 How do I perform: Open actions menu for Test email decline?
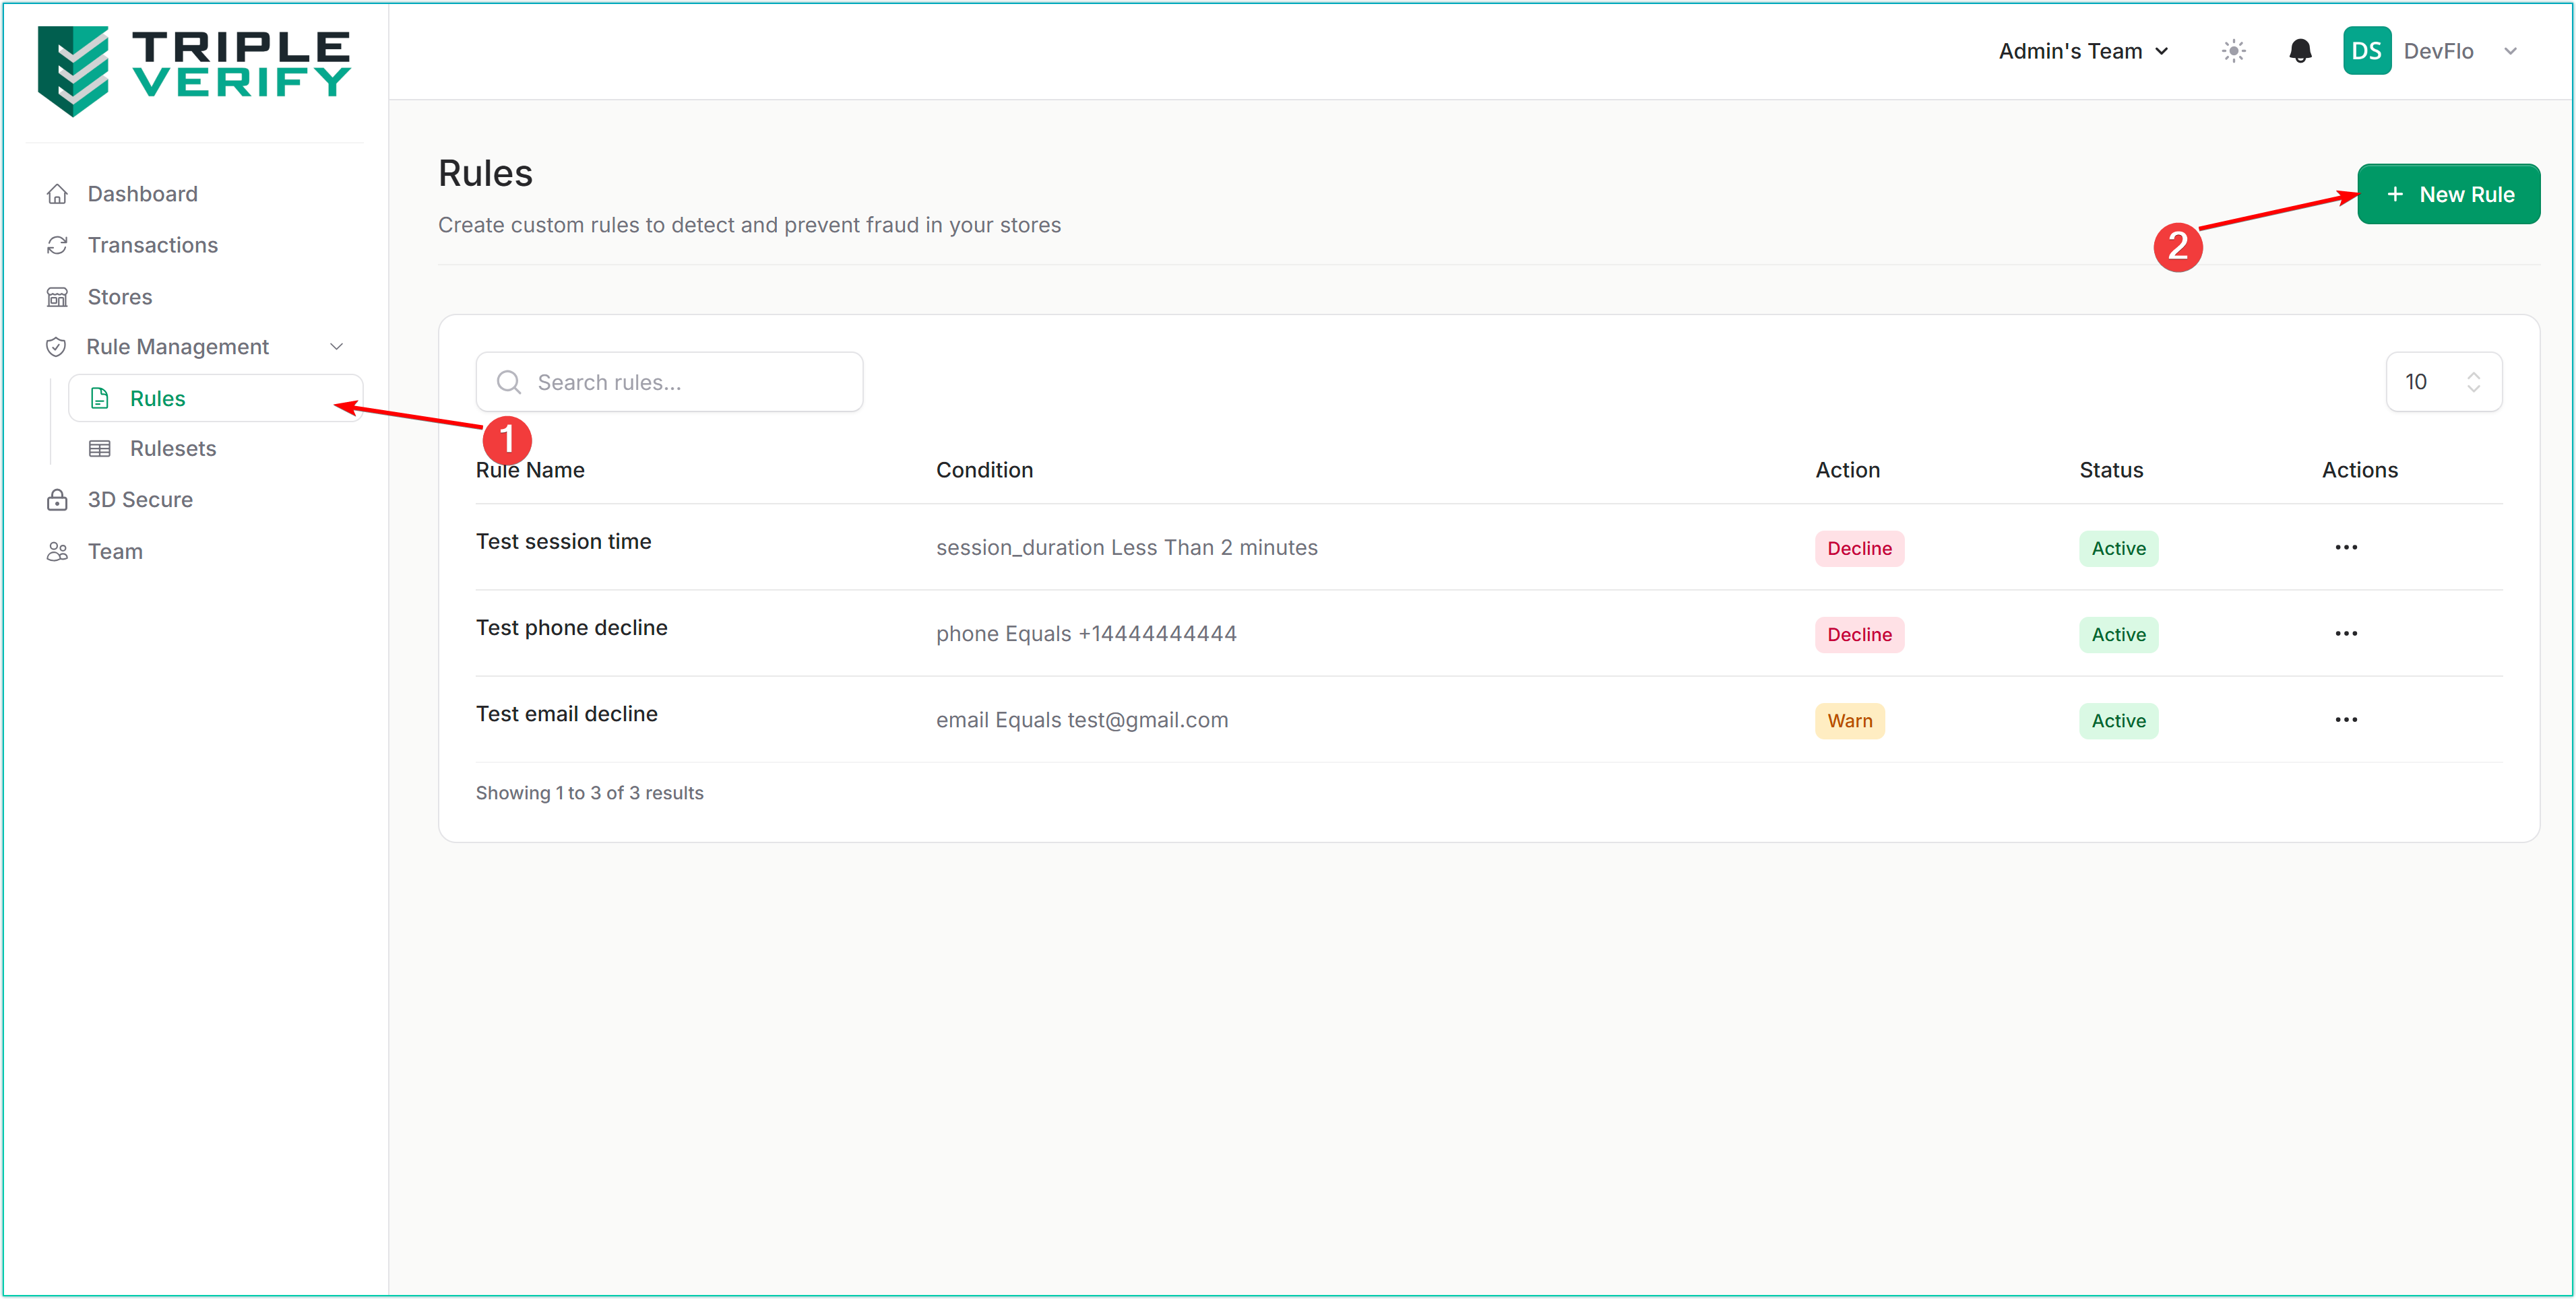pos(2346,719)
